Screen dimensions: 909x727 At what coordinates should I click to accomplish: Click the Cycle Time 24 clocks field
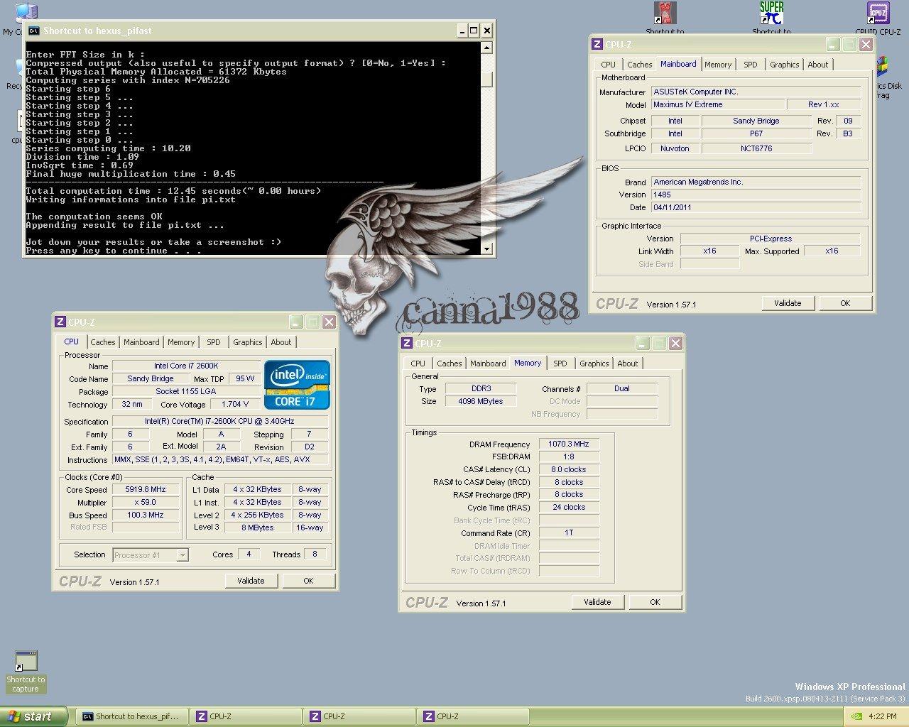point(569,508)
